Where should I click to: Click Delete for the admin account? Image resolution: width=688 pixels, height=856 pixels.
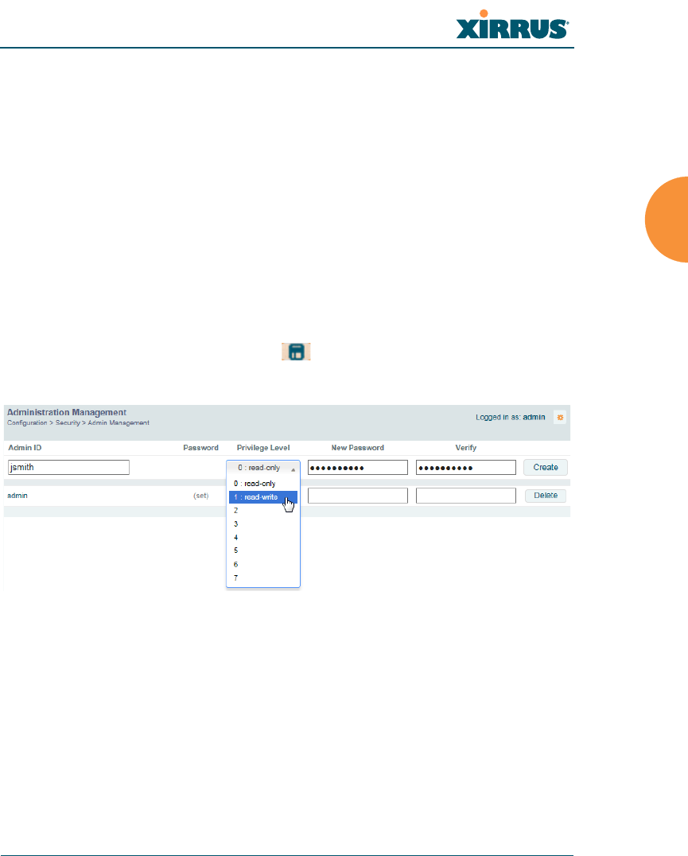pyautogui.click(x=546, y=496)
